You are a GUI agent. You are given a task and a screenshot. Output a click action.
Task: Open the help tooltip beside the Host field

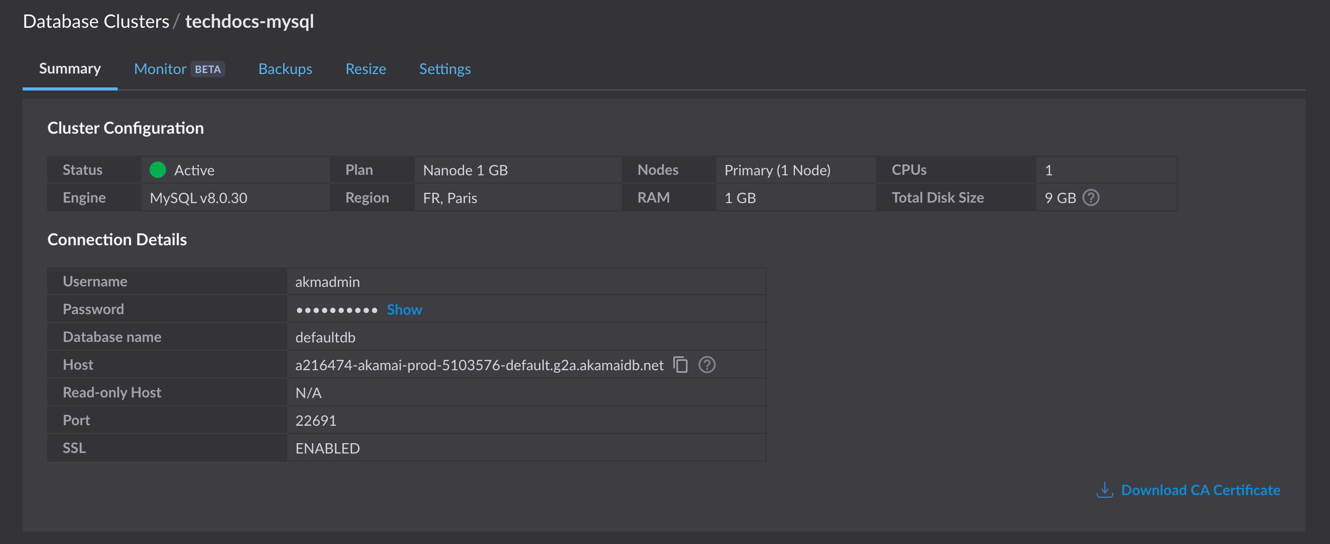[x=707, y=364]
